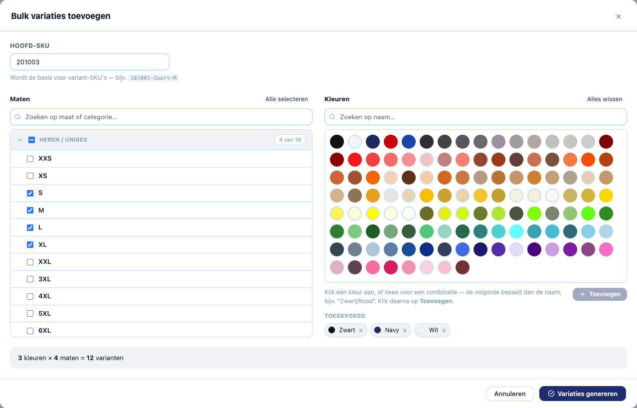Click the magnifier icon in Maten search
The height and width of the screenshot is (408, 637).
coord(18,117)
